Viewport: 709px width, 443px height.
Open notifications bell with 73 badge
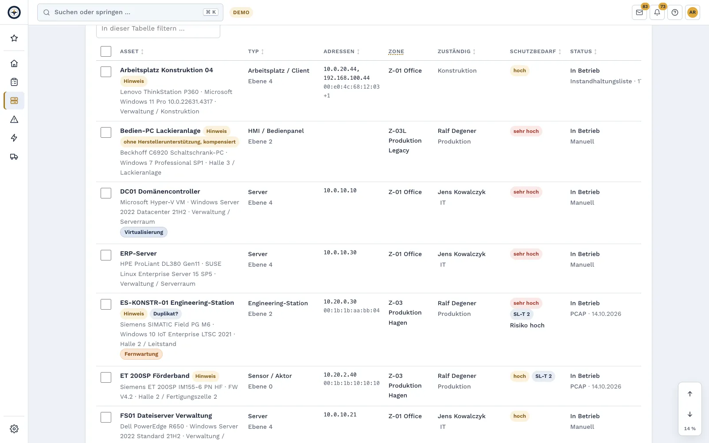click(657, 12)
